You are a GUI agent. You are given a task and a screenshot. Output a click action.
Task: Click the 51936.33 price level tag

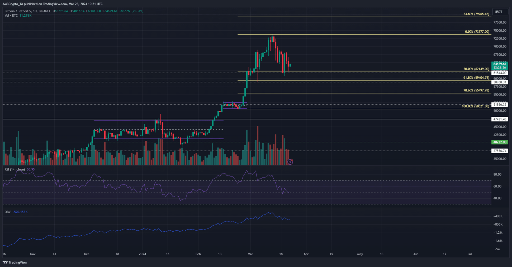pos(500,104)
